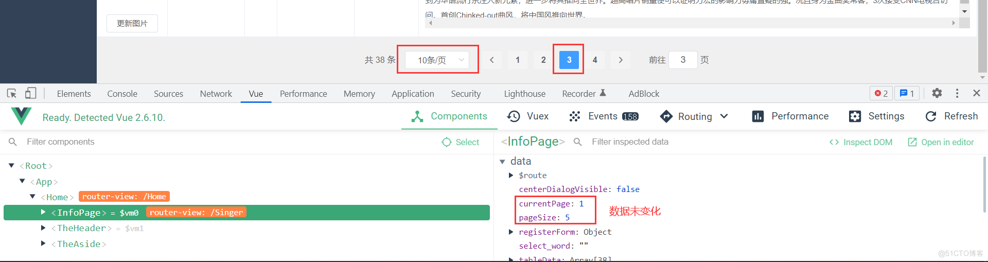The image size is (988, 262).
Task: Expand the registerForm Object entry
Action: pyautogui.click(x=511, y=232)
